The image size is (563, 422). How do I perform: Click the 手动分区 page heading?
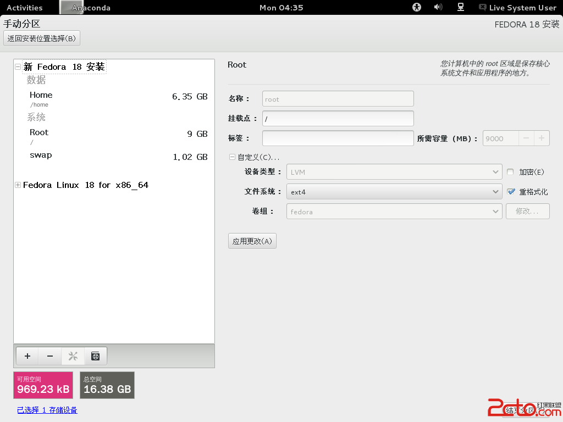pyautogui.click(x=22, y=24)
